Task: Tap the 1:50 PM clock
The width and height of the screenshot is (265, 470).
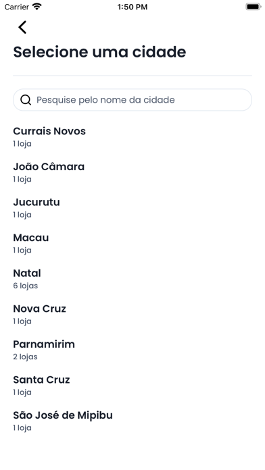Action: (132, 7)
